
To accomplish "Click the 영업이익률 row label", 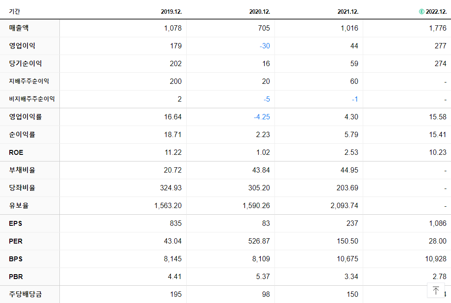I will click(25, 117).
